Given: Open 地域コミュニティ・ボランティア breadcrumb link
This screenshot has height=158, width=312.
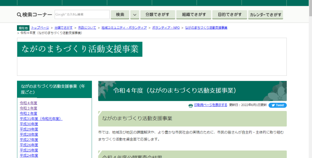Looking at the screenshot, I should [124, 28].
